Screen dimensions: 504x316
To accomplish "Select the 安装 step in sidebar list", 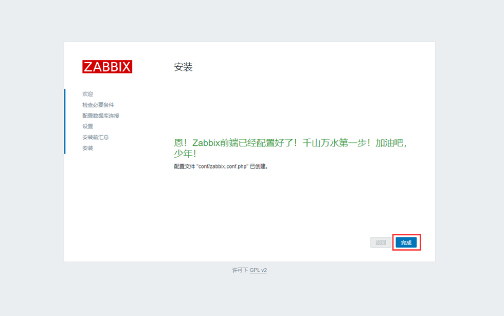I will (x=87, y=148).
